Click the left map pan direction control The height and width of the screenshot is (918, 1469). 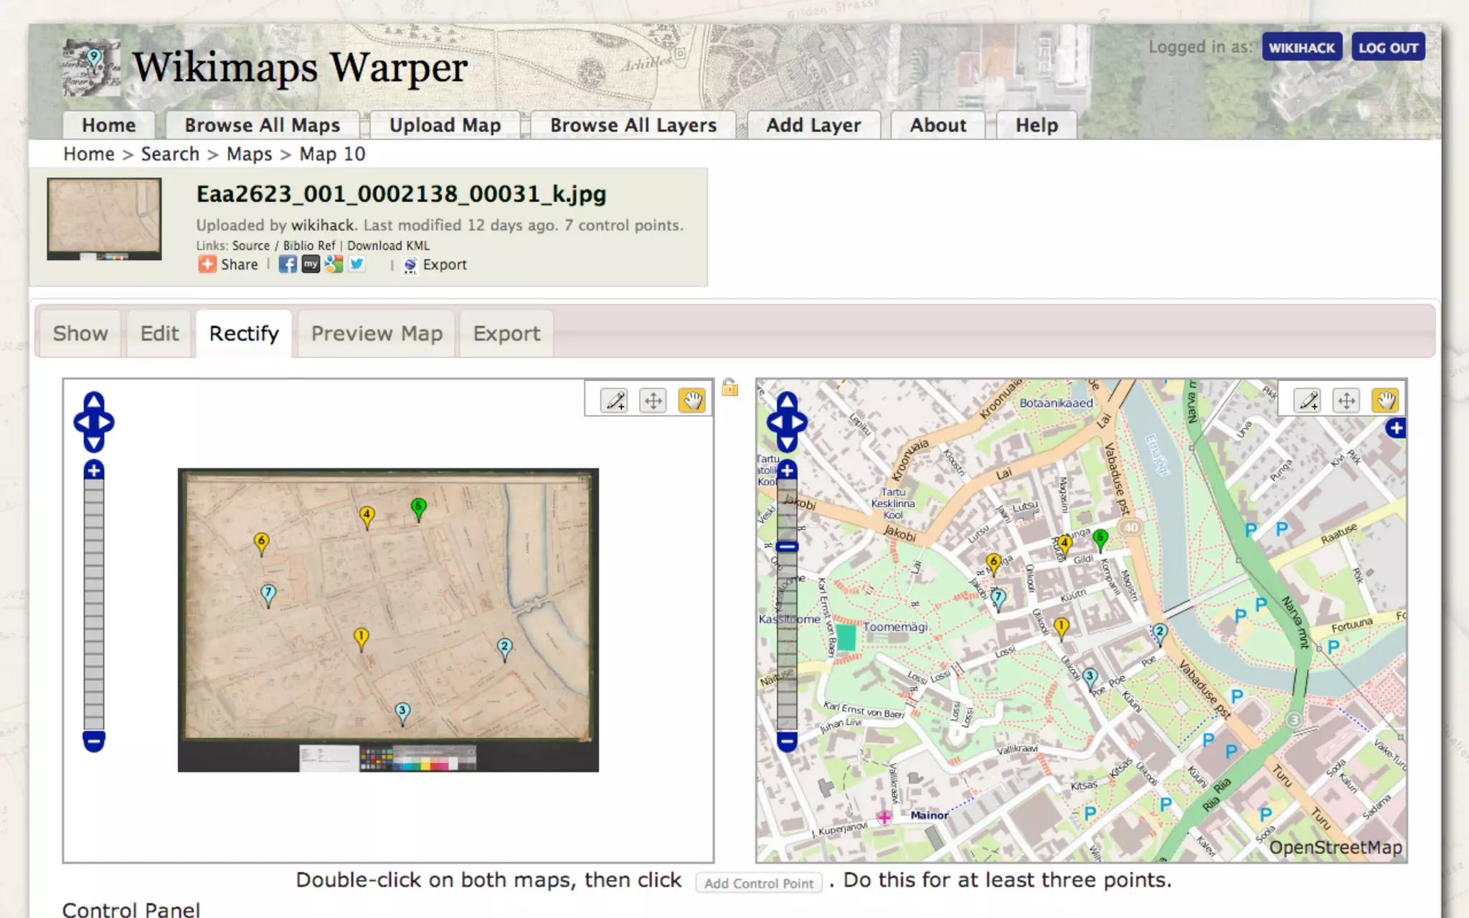94,422
